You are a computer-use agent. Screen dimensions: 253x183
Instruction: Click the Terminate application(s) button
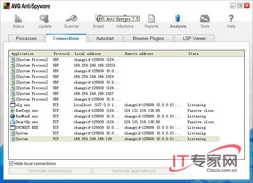(134, 171)
